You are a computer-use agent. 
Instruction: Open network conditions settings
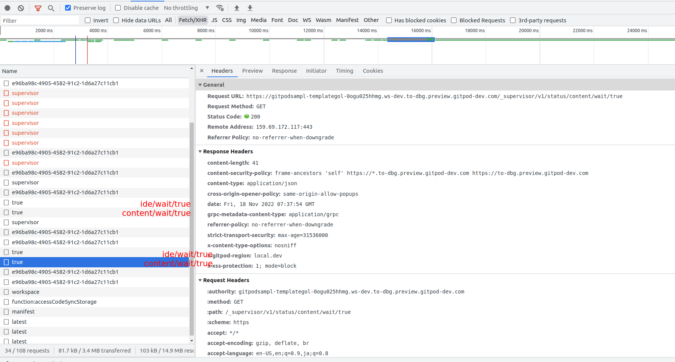point(220,8)
